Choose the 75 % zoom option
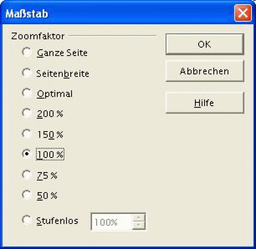Image resolution: width=256 pixels, height=249 pixels. click(x=26, y=175)
